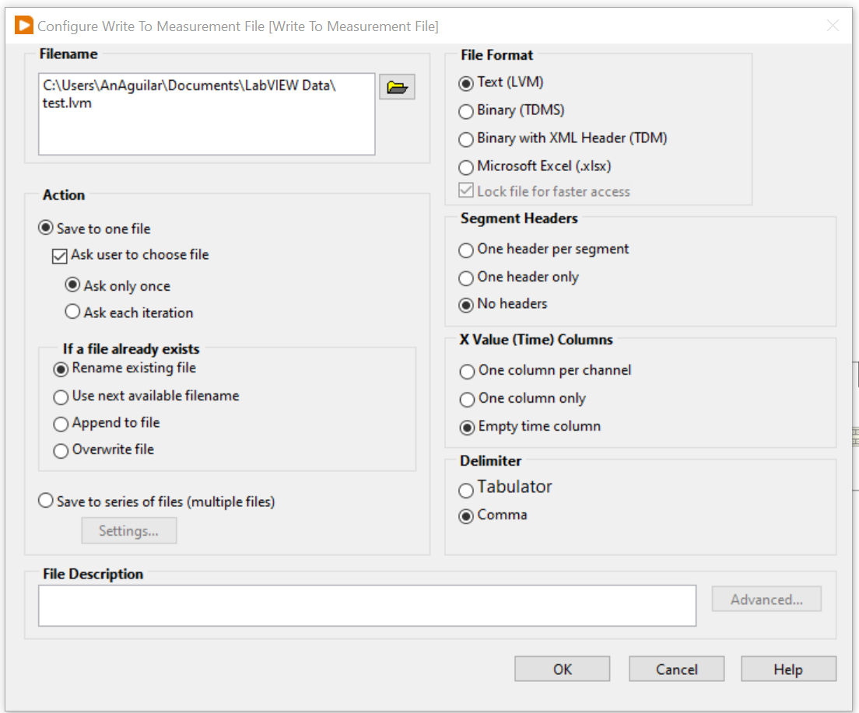Select Overwrite file option
This screenshot has width=859, height=713.
coord(61,450)
